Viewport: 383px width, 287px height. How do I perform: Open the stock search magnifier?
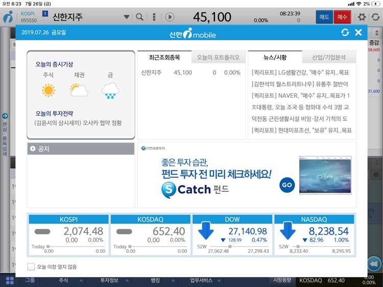click(139, 17)
